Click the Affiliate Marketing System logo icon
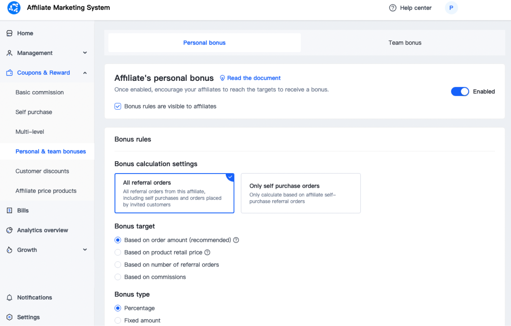Viewport: 511px width, 326px height. [x=14, y=8]
